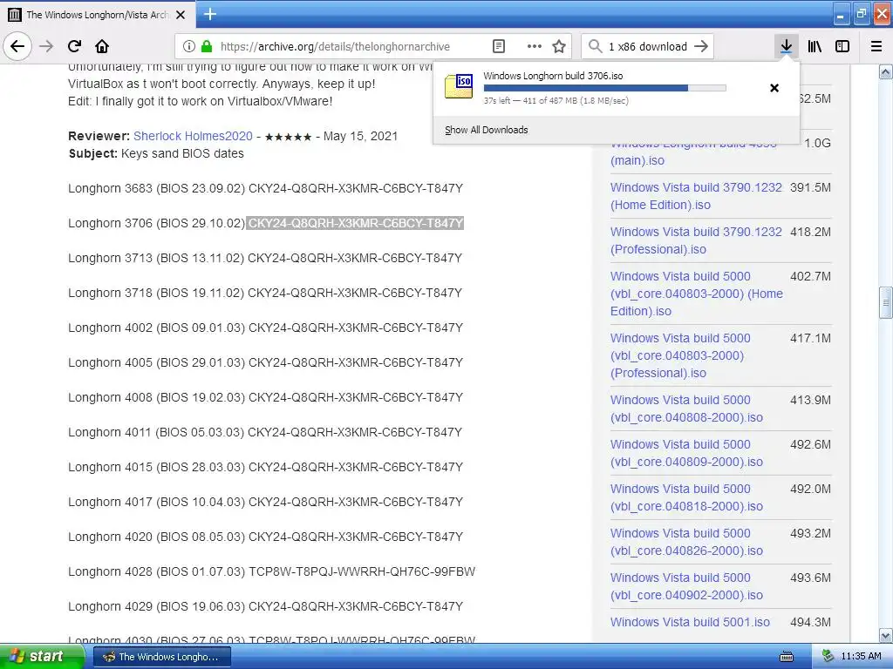Screen dimensions: 893x669
Task: Click the on-screen keyboard tray icon
Action: coord(786,657)
